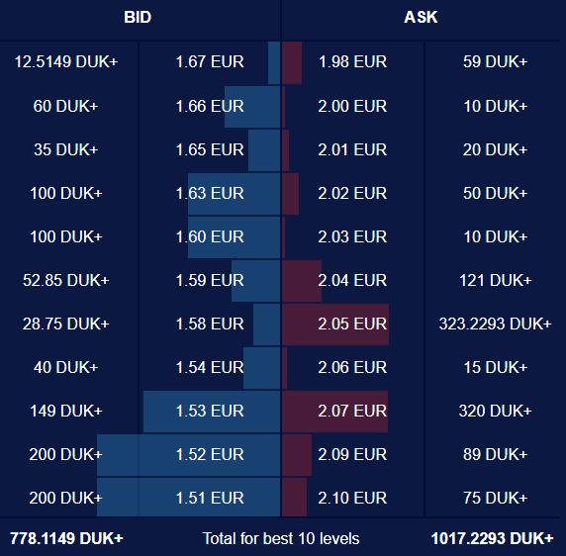Select the 320 DUK+ ask volume

495,411
